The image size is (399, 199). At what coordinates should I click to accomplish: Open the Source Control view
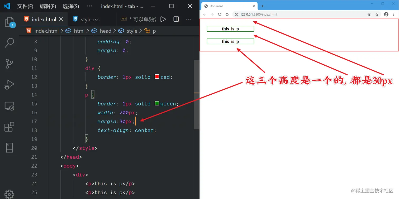pos(9,64)
